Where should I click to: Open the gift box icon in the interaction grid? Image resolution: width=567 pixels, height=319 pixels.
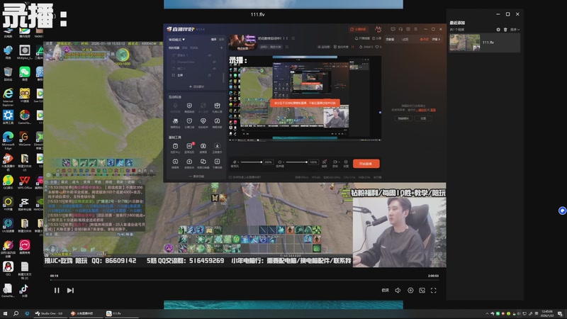(217, 107)
